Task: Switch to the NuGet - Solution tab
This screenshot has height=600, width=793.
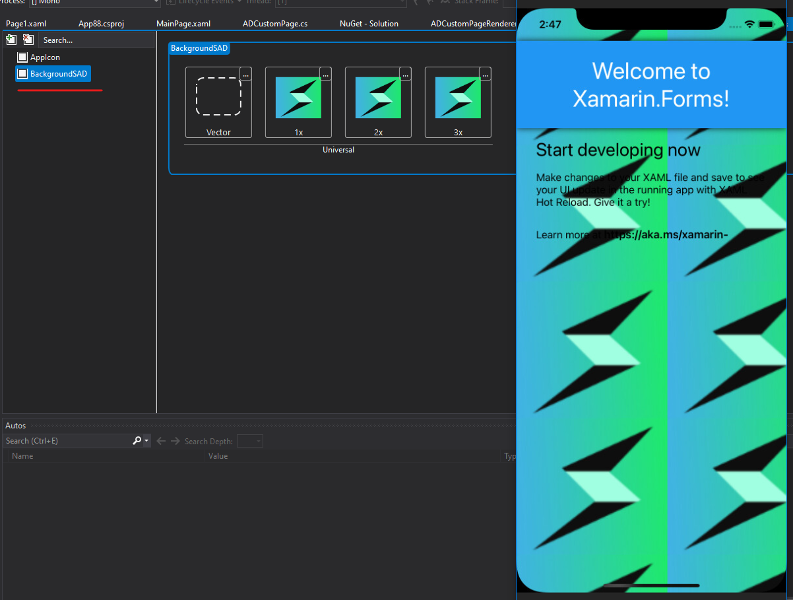Action: [x=369, y=24]
